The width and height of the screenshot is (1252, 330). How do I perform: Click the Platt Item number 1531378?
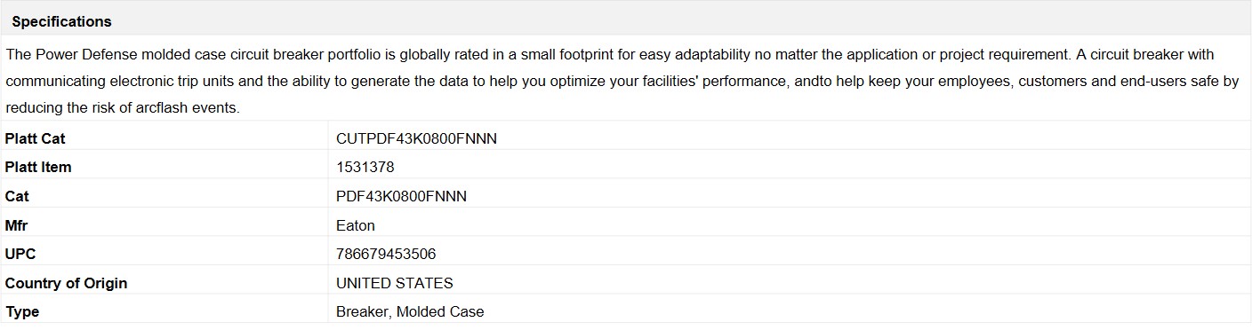(365, 167)
